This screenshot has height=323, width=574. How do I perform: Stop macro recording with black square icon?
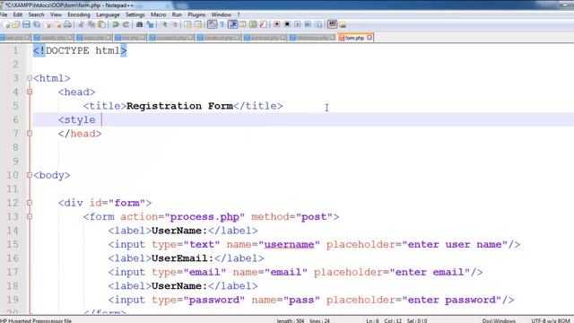coord(287,24)
